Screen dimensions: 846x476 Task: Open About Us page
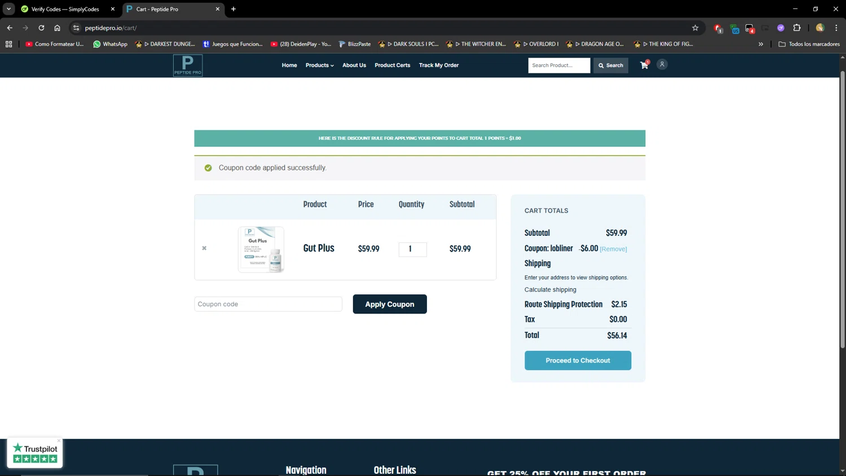[354, 65]
